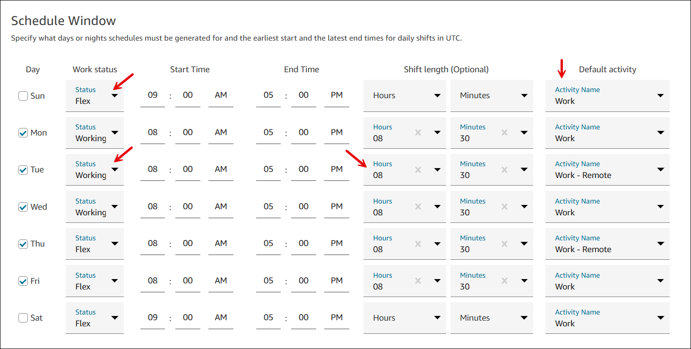Screen dimensions: 691x349
Task: Clear the Tuesday Hours value with X icon
Action: [418, 170]
